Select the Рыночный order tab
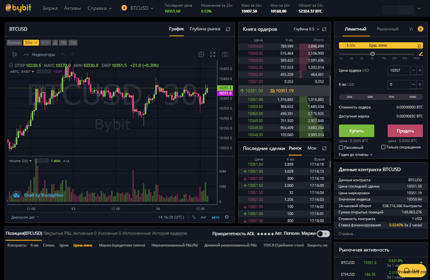 tap(387, 29)
